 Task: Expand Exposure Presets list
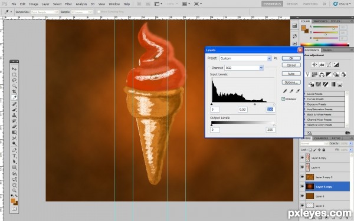point(304,104)
